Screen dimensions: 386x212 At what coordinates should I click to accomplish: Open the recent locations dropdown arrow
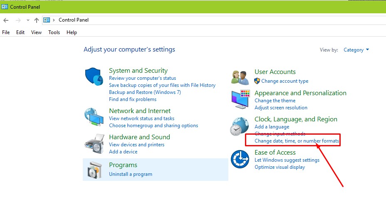pos(28,20)
